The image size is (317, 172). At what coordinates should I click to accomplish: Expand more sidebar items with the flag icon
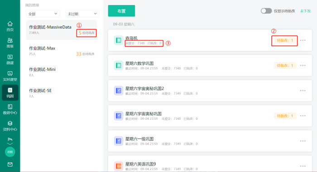[10, 139]
